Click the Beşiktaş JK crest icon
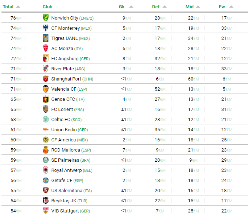248x215 pixels. (46, 200)
